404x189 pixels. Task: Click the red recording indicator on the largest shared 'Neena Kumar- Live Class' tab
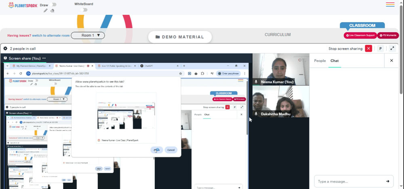(88, 66)
